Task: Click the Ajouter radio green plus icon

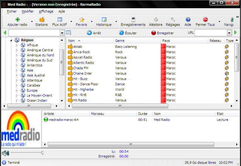Action: 18,20
